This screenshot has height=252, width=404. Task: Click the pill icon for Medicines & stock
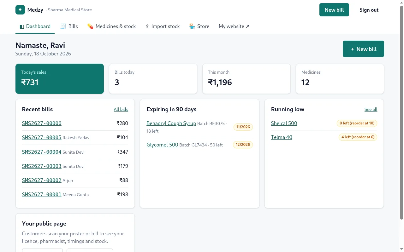90,26
